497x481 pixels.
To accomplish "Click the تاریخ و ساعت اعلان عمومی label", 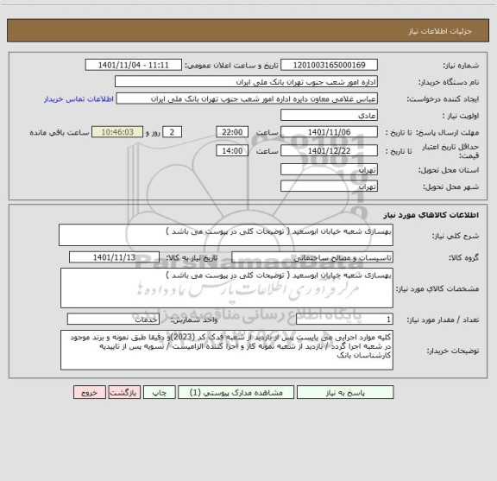I will 232,66.
